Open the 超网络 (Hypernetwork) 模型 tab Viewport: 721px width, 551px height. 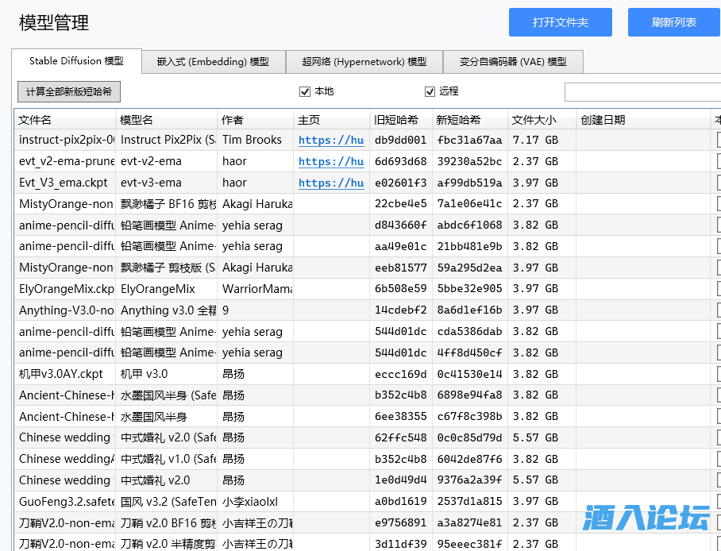[x=364, y=62]
